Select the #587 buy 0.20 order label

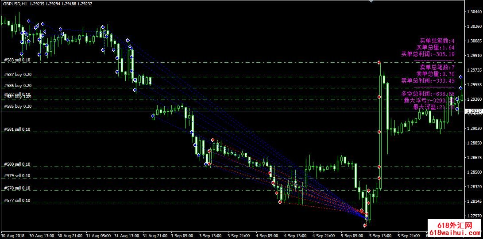[x=18, y=75]
